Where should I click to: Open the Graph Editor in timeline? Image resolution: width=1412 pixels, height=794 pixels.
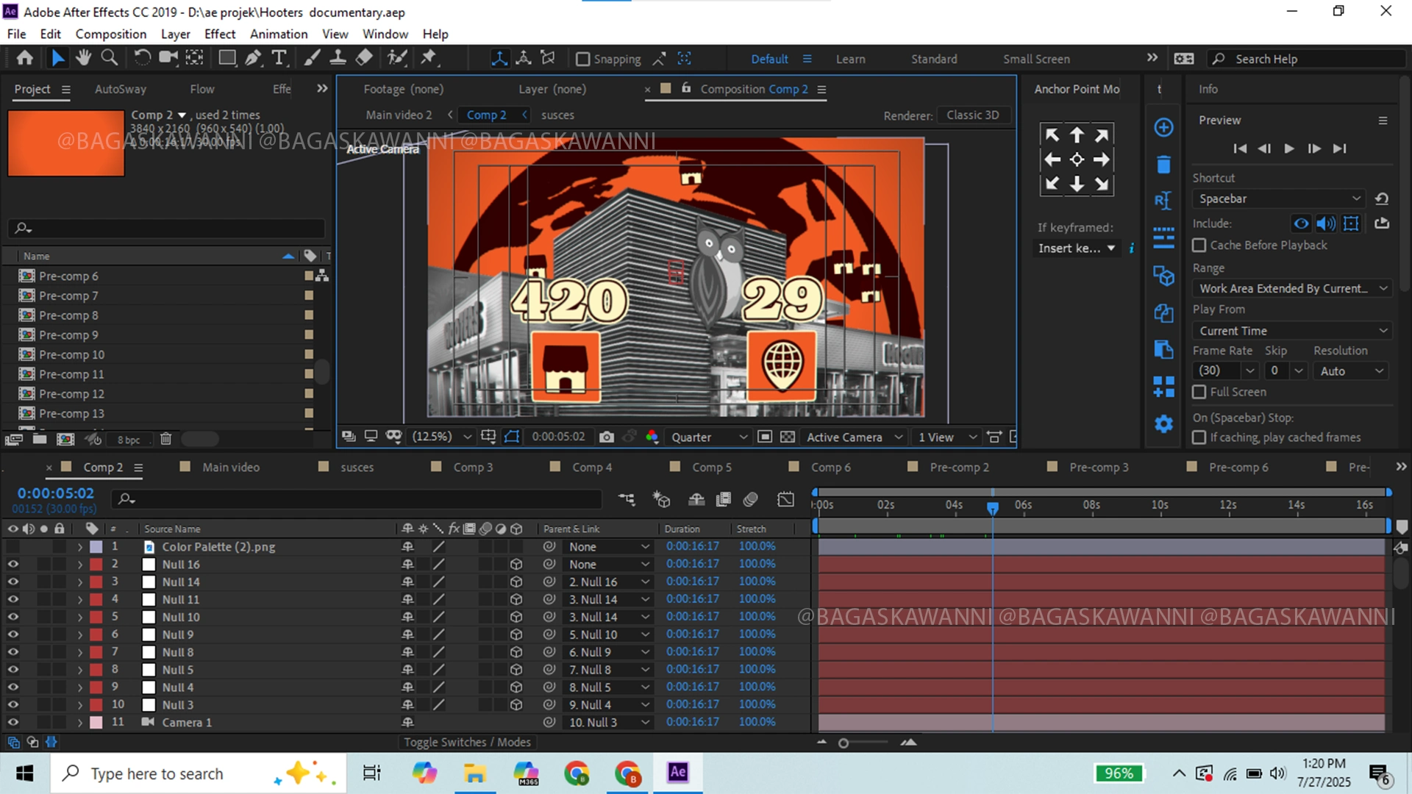pos(785,499)
